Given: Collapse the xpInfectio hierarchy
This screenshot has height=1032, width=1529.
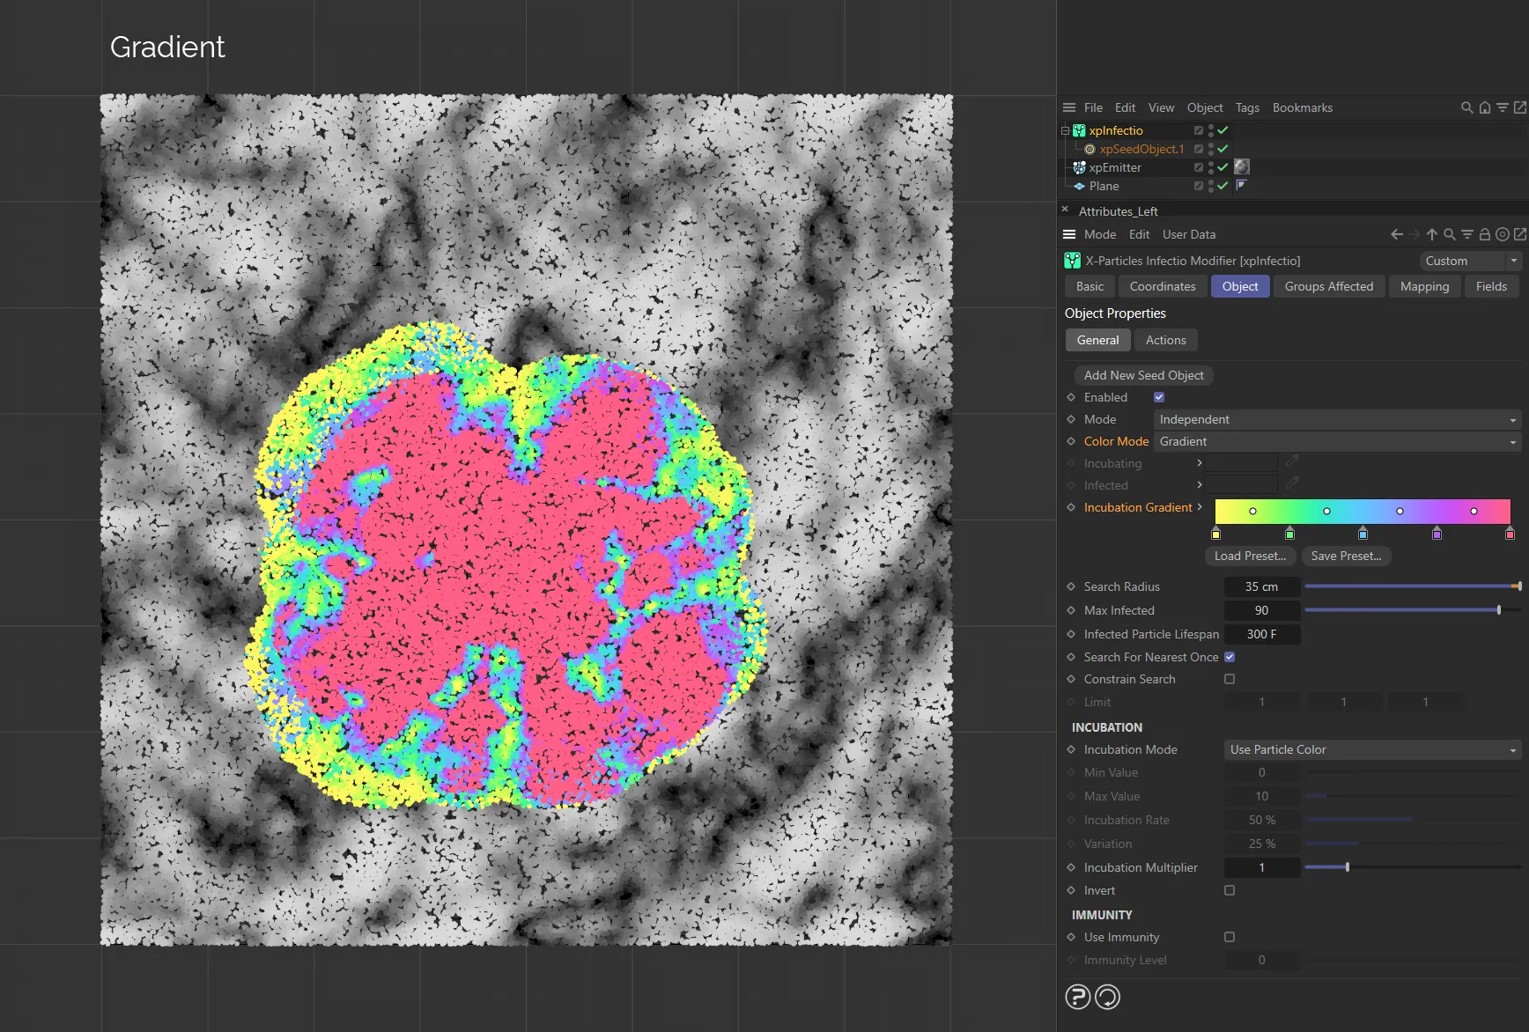Looking at the screenshot, I should (1064, 130).
